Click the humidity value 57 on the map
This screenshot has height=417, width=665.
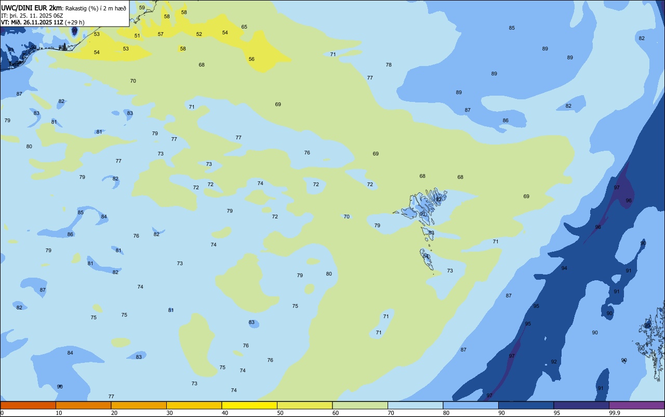point(161,34)
